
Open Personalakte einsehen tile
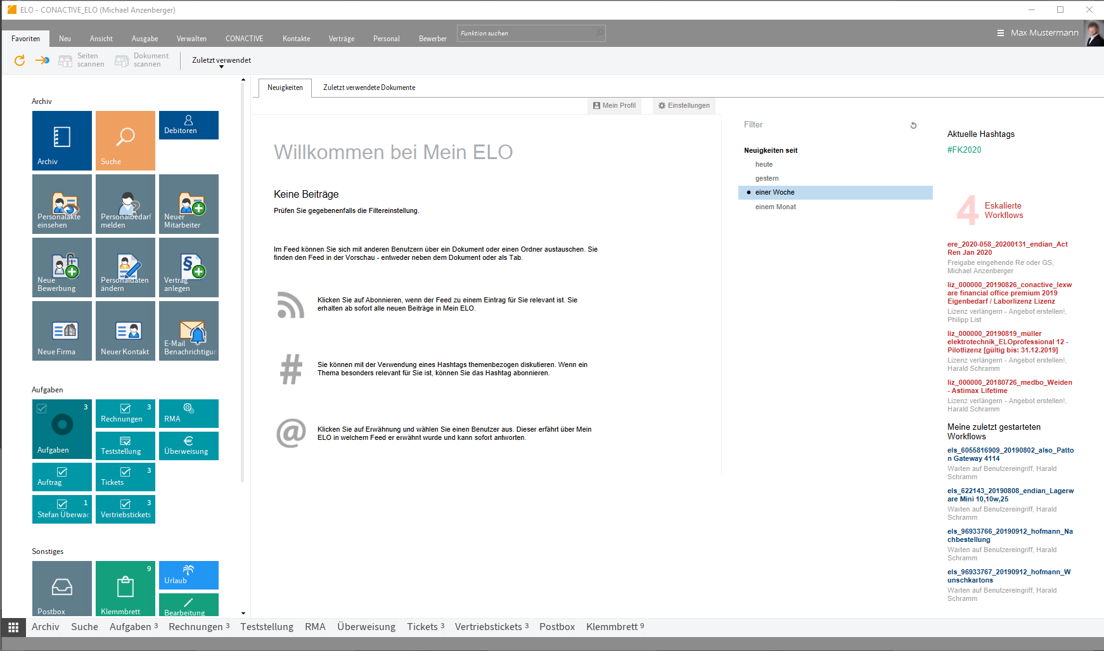click(x=62, y=204)
